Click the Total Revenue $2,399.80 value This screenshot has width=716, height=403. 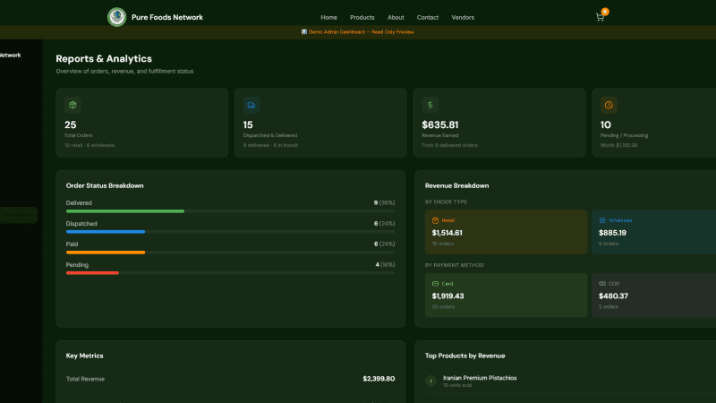pos(379,379)
